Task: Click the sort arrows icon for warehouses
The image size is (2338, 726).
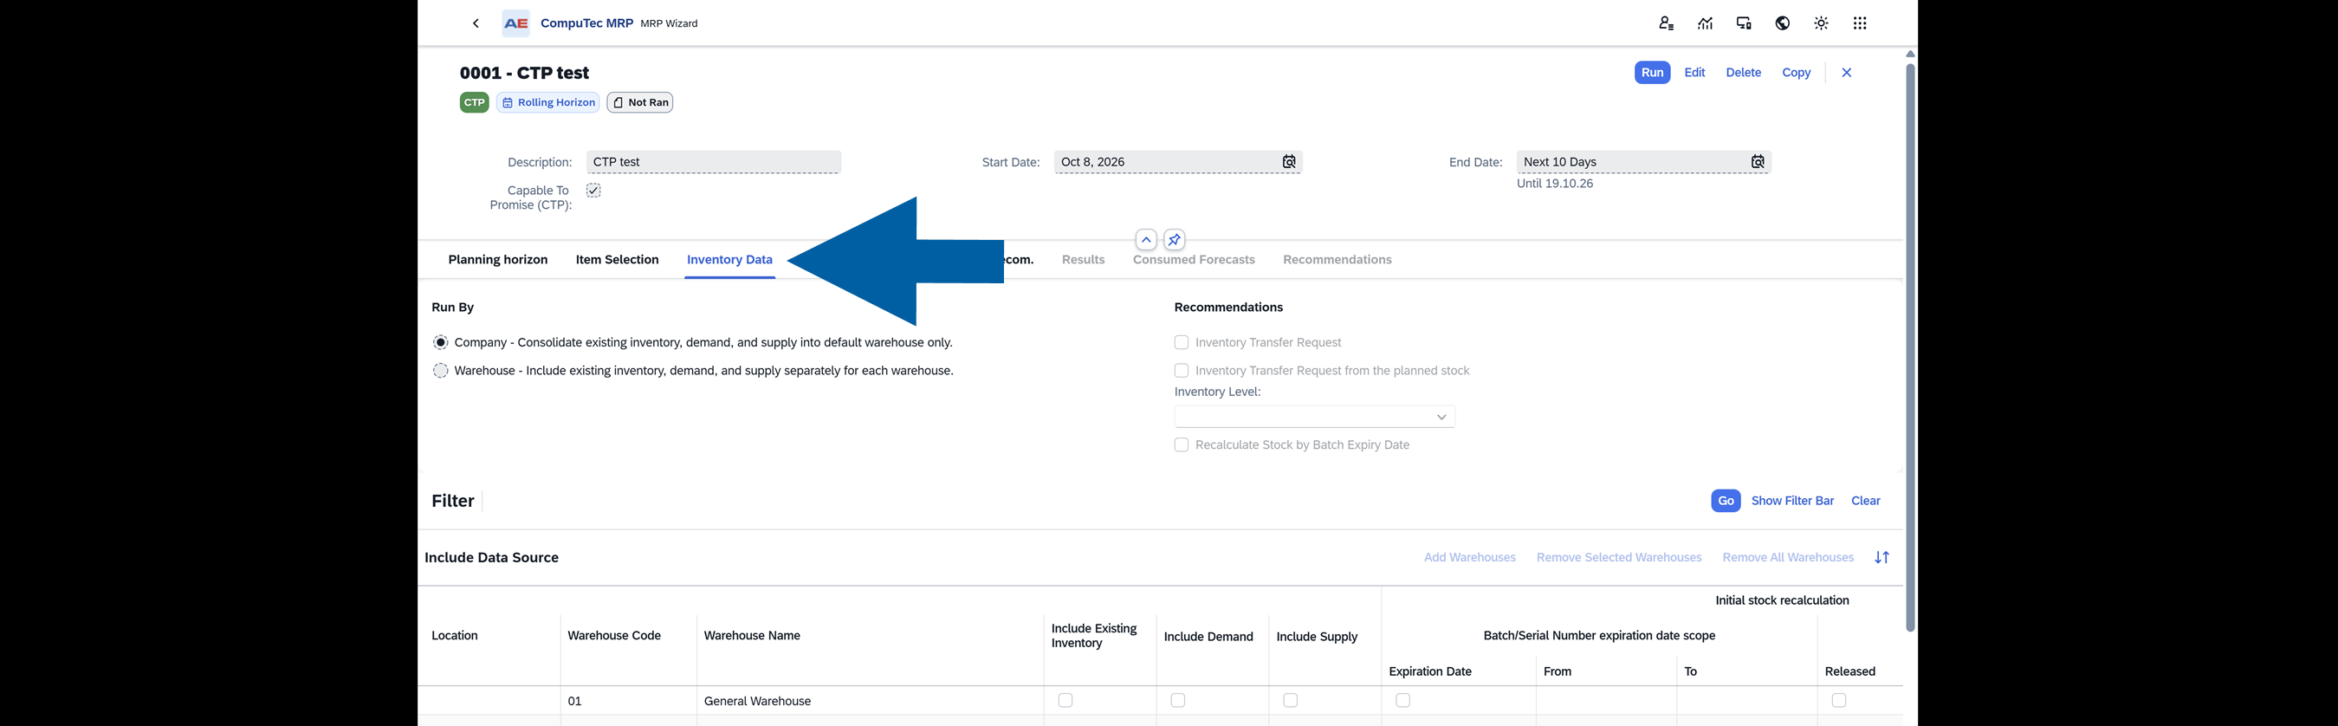Action: coord(1882,557)
